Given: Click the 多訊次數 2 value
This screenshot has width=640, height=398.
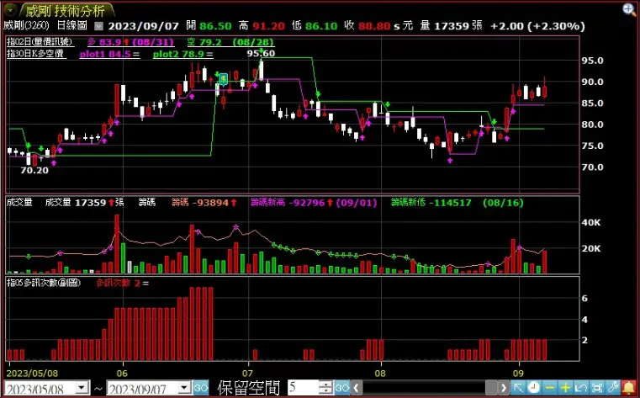Looking at the screenshot, I should 122,283.
